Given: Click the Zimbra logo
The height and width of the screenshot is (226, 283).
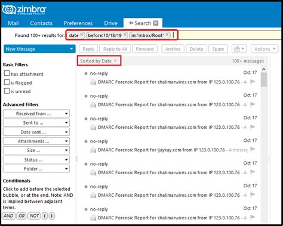Looking at the screenshot, I should pos(24,10).
